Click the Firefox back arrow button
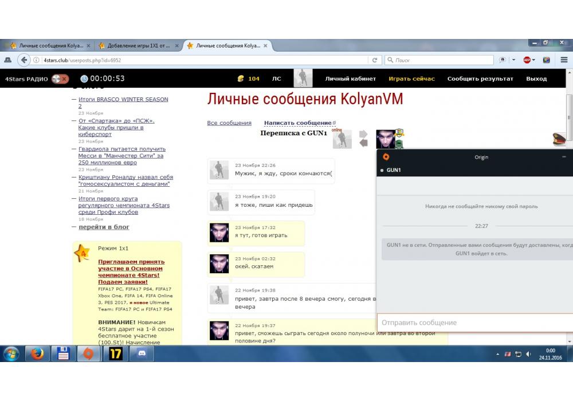 (x=23, y=60)
